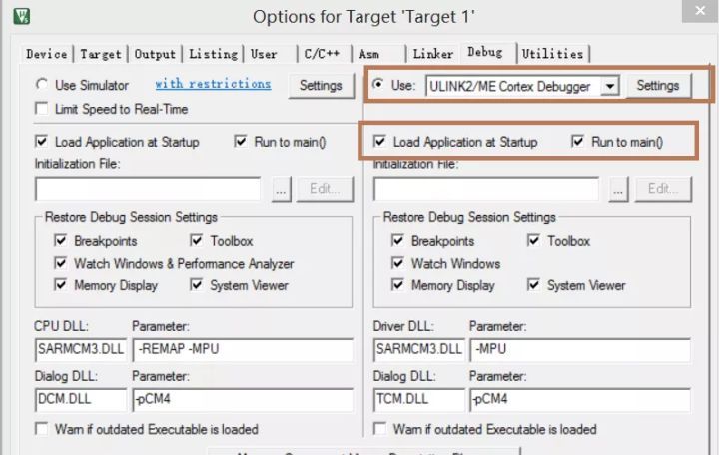Switch to the Target tab
The height and width of the screenshot is (455, 719).
pyautogui.click(x=101, y=54)
